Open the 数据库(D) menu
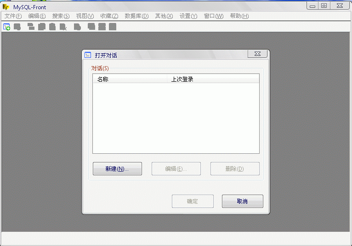The image size is (352, 246). point(136,16)
